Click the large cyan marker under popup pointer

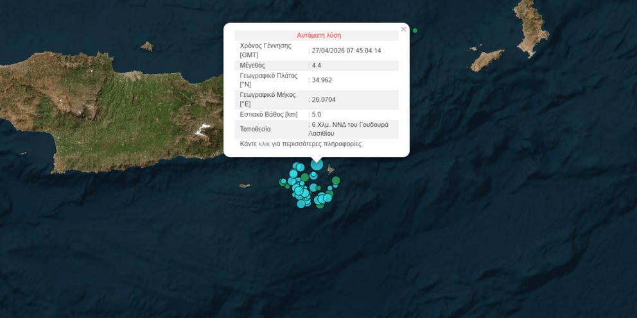317,164
